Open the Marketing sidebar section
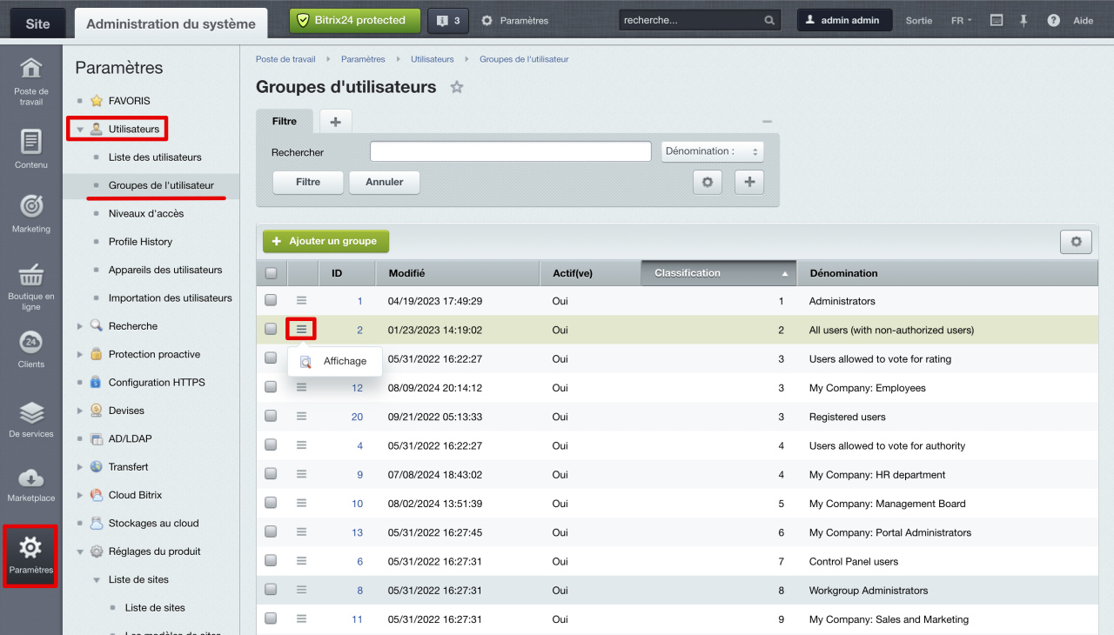This screenshot has width=1114, height=635. coord(31,214)
